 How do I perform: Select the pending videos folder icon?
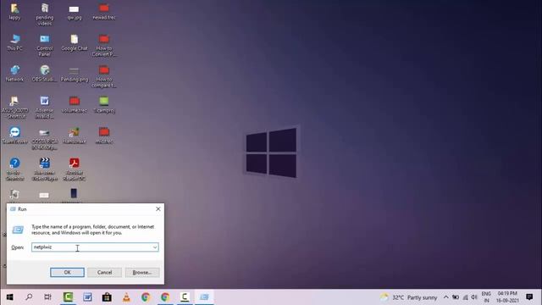tap(45, 14)
